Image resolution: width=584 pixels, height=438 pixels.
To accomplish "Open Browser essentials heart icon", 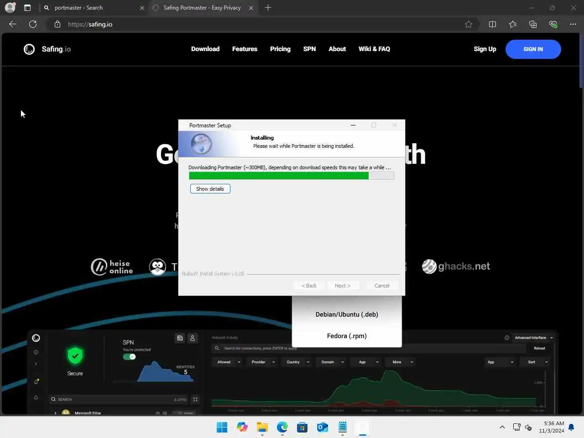I will (x=553, y=24).
